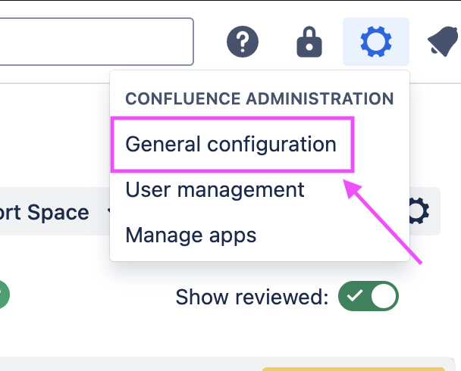Click the white checkmark inside the Show reviewed switch

click(x=353, y=297)
